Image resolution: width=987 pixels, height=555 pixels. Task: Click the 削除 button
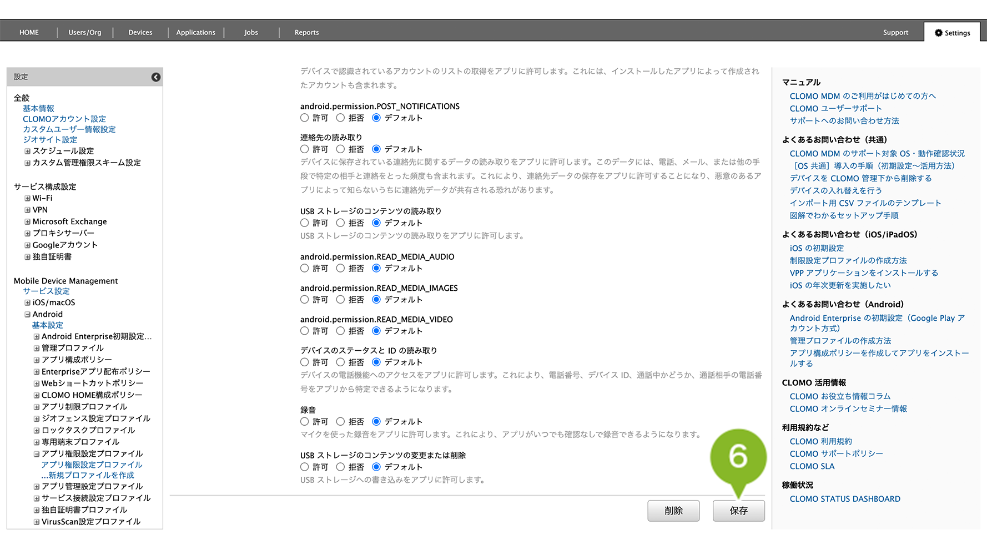673,511
